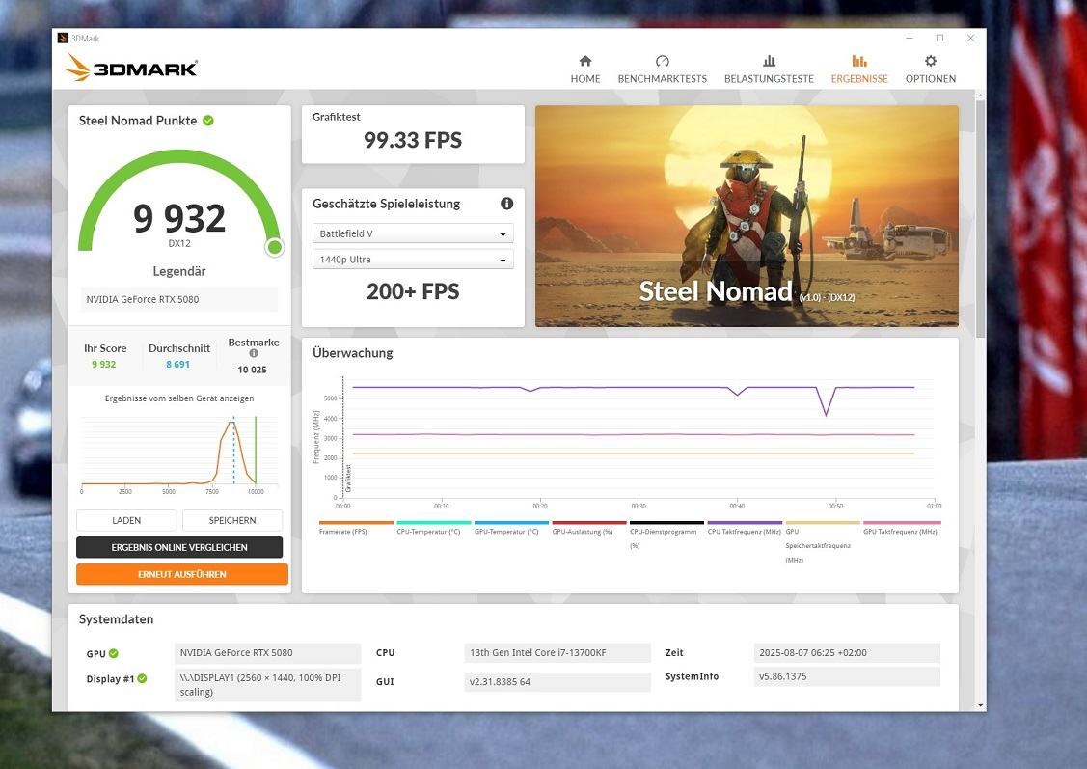Screen dimensions: 1087x769
Task: Click the Ihr Score value 9 932
Action: click(x=104, y=364)
